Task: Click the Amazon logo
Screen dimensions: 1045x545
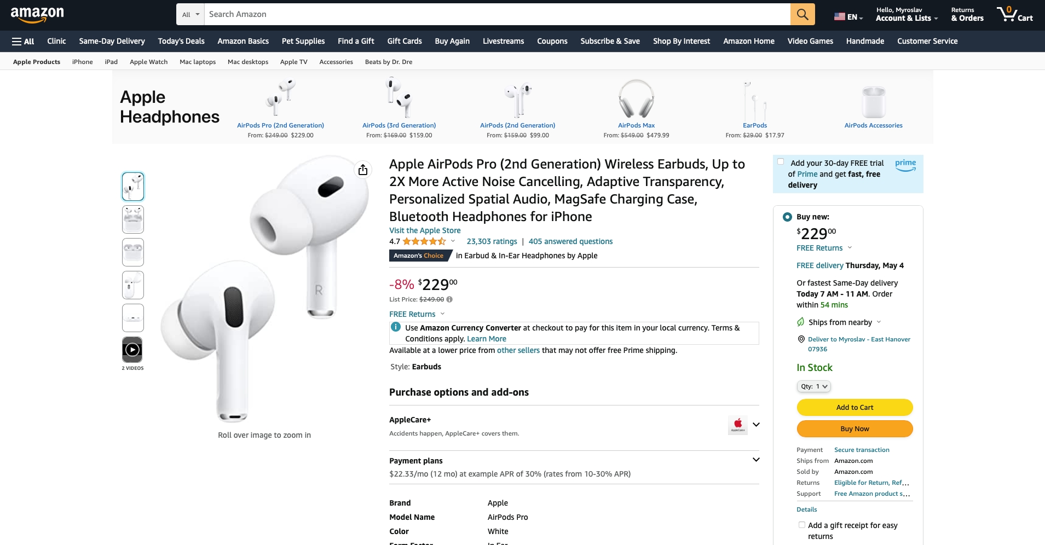Action: 37,15
